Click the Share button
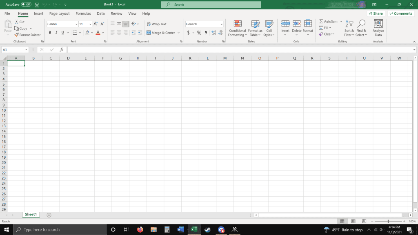Image resolution: width=418 pixels, height=235 pixels. (x=375, y=13)
